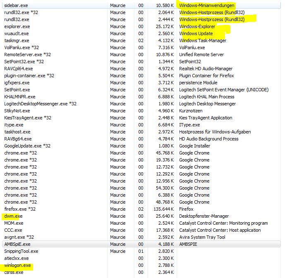Click Windows Task-Manager description

click(x=203, y=41)
